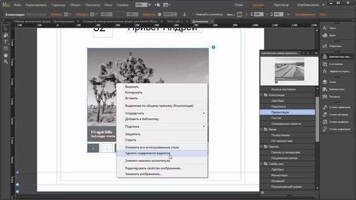Open the Подгонка submenu

click(162, 127)
